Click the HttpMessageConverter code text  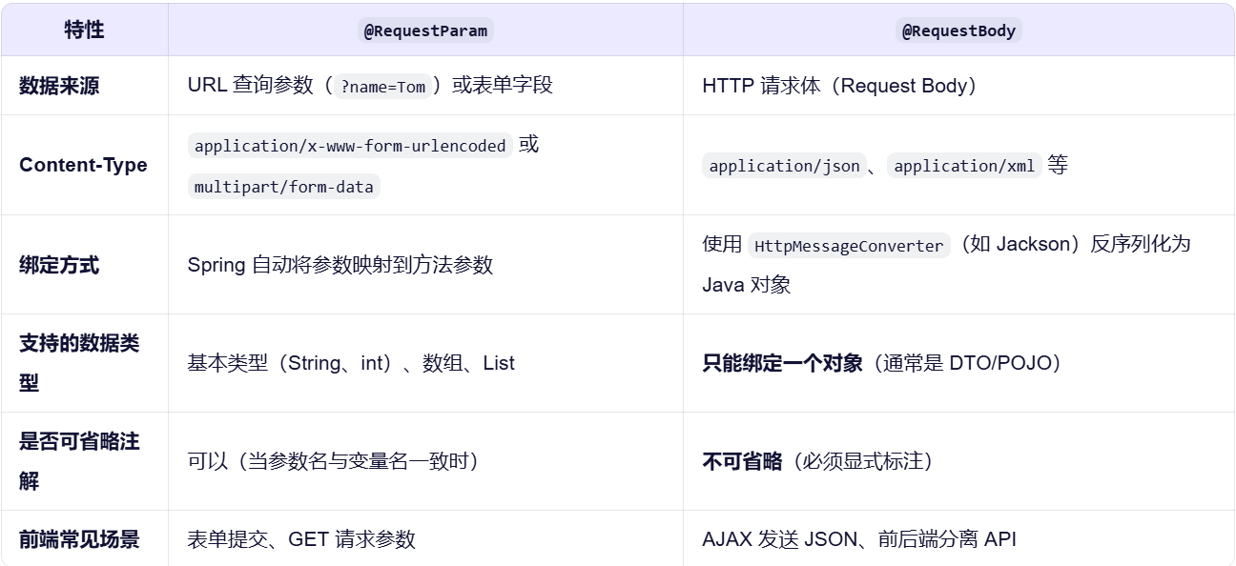(849, 246)
